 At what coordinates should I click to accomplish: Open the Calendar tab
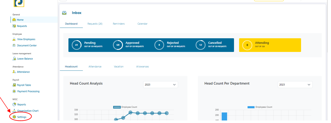(142, 24)
